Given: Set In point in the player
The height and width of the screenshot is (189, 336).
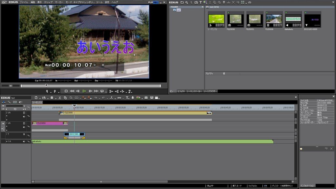Looking at the screenshot, I should (47, 91).
